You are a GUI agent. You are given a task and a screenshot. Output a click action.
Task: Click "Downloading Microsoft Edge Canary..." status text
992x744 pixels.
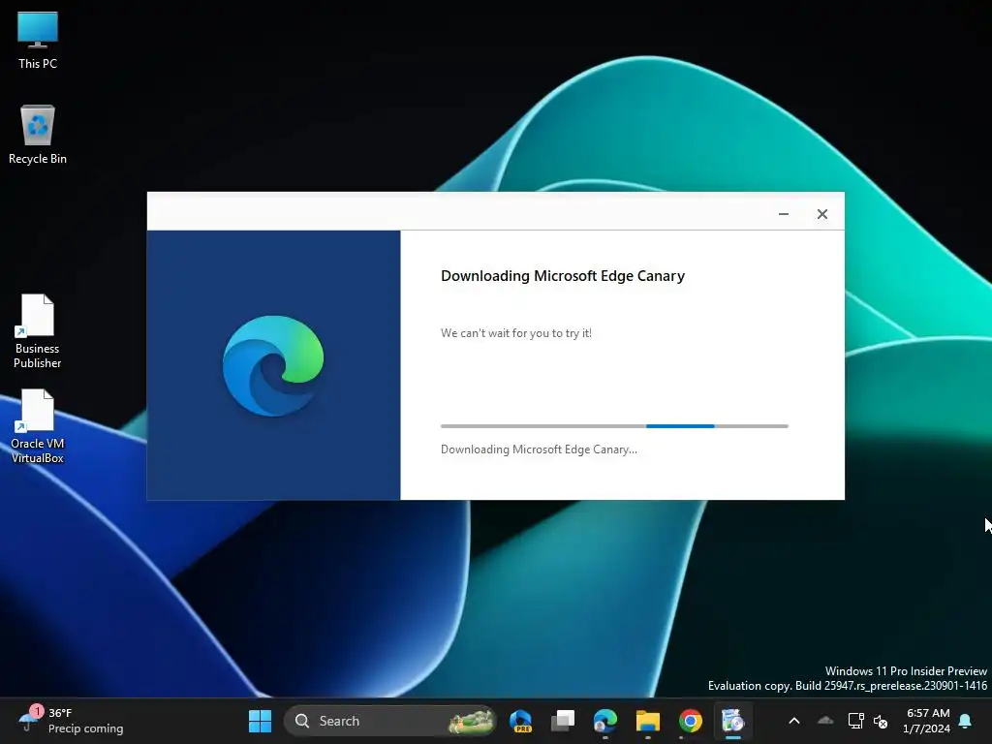click(539, 449)
